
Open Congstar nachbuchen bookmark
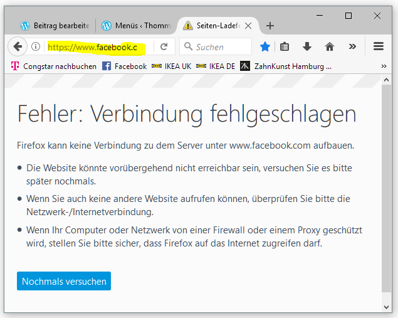click(x=53, y=66)
